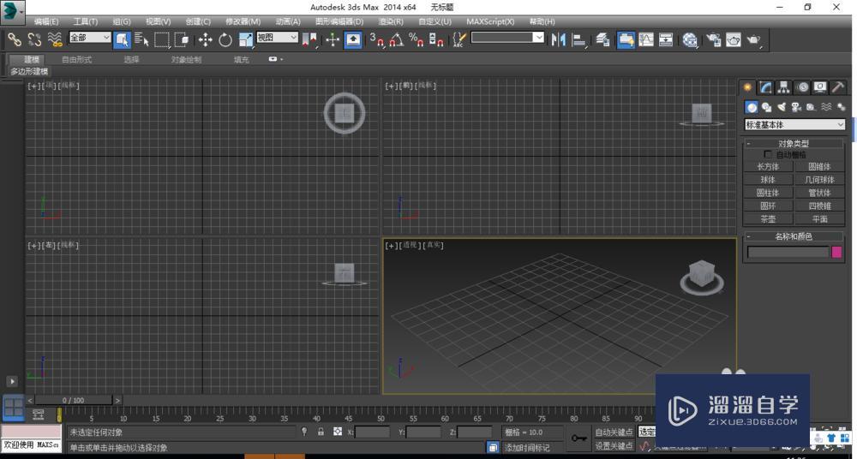Open the reference coordinate '视图' dropdown
Viewport: 857px width, 459px height.
[278, 37]
